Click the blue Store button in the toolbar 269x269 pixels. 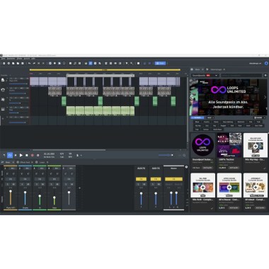point(160,63)
